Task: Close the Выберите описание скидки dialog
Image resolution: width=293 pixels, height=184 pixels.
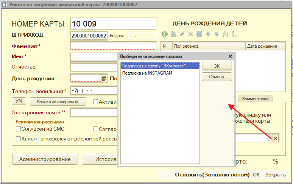Action: [230, 56]
